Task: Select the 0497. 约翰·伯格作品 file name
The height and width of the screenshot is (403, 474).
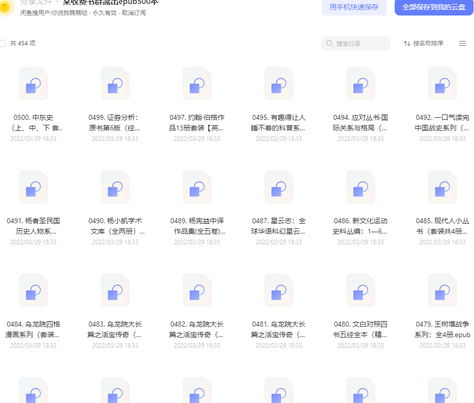Action: 197,123
